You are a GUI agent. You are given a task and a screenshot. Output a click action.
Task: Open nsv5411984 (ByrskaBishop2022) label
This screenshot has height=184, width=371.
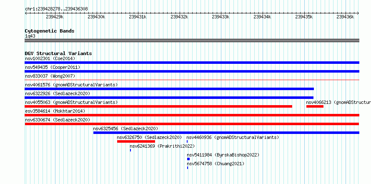223,155
